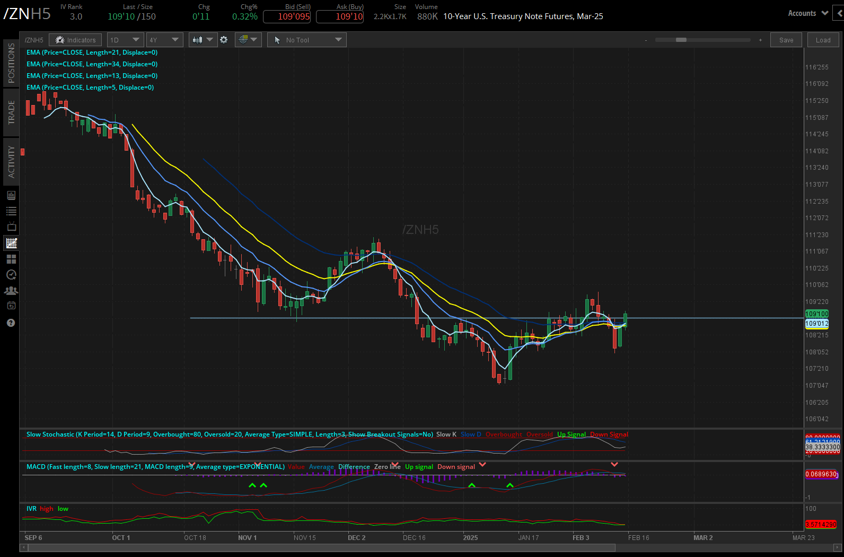The image size is (844, 557).
Task: Click the 10-Year U.S. Treasury Note Futures title
Action: [x=523, y=16]
